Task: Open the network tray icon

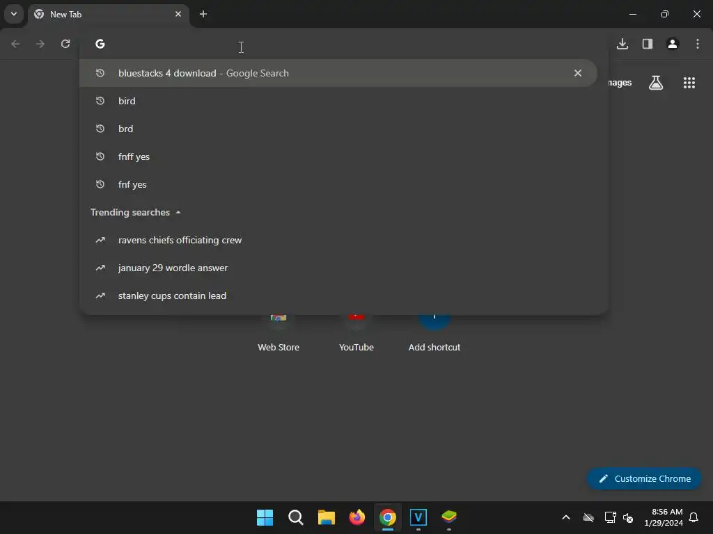Action: (x=610, y=517)
